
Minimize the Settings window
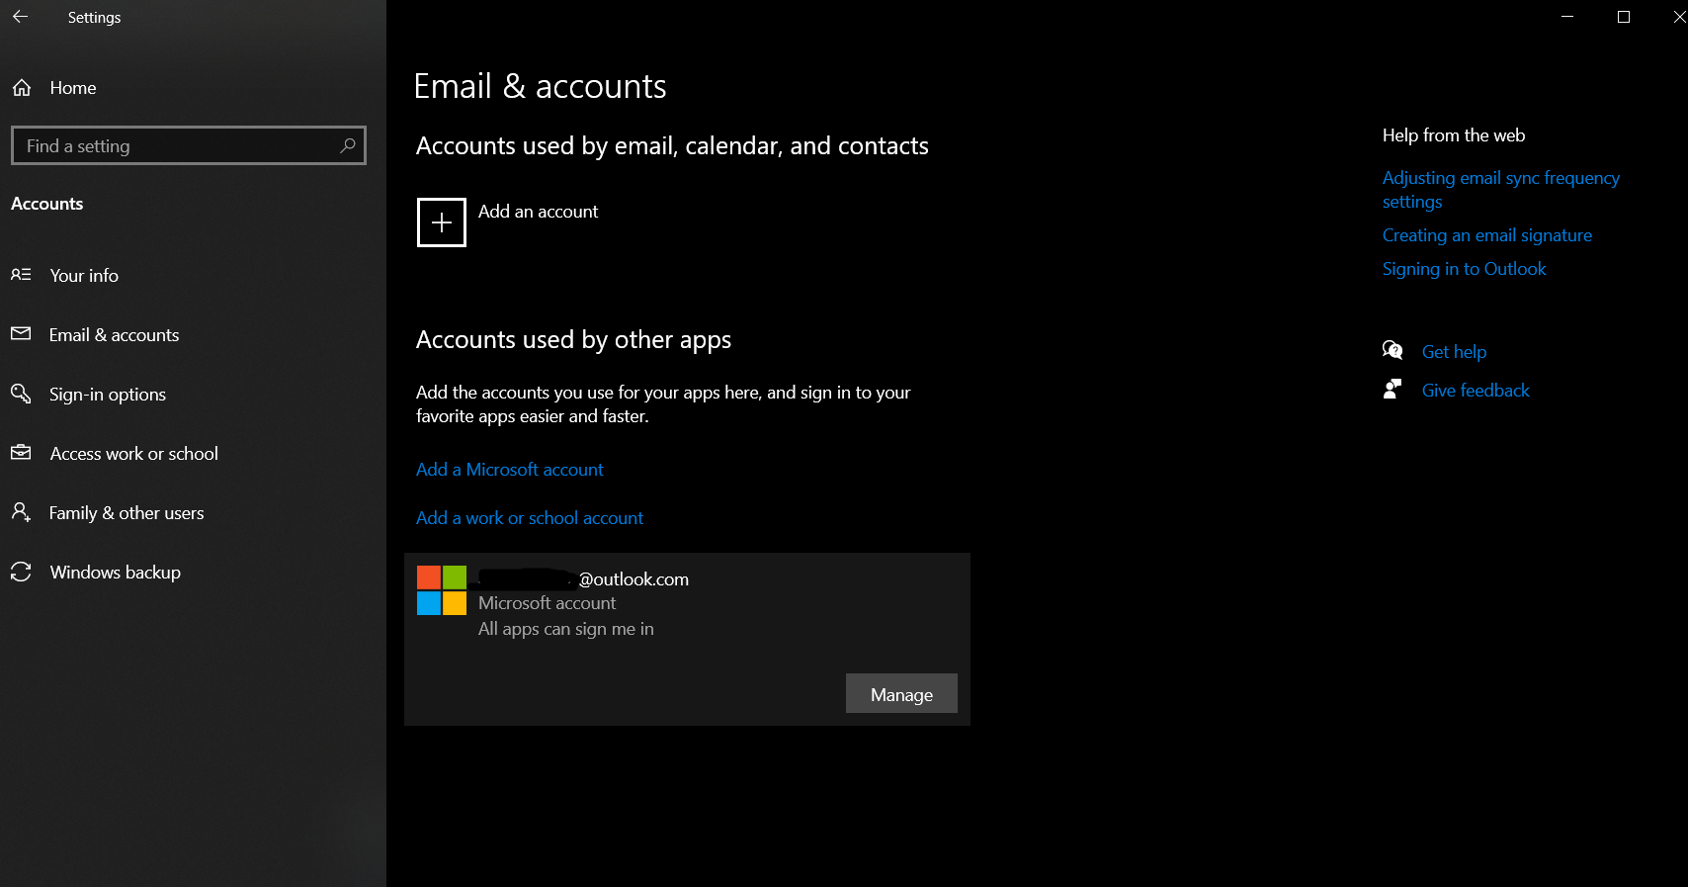(1567, 17)
